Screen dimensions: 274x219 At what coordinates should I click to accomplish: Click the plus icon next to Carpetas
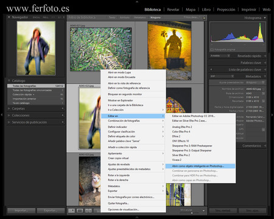[x=63, y=108]
